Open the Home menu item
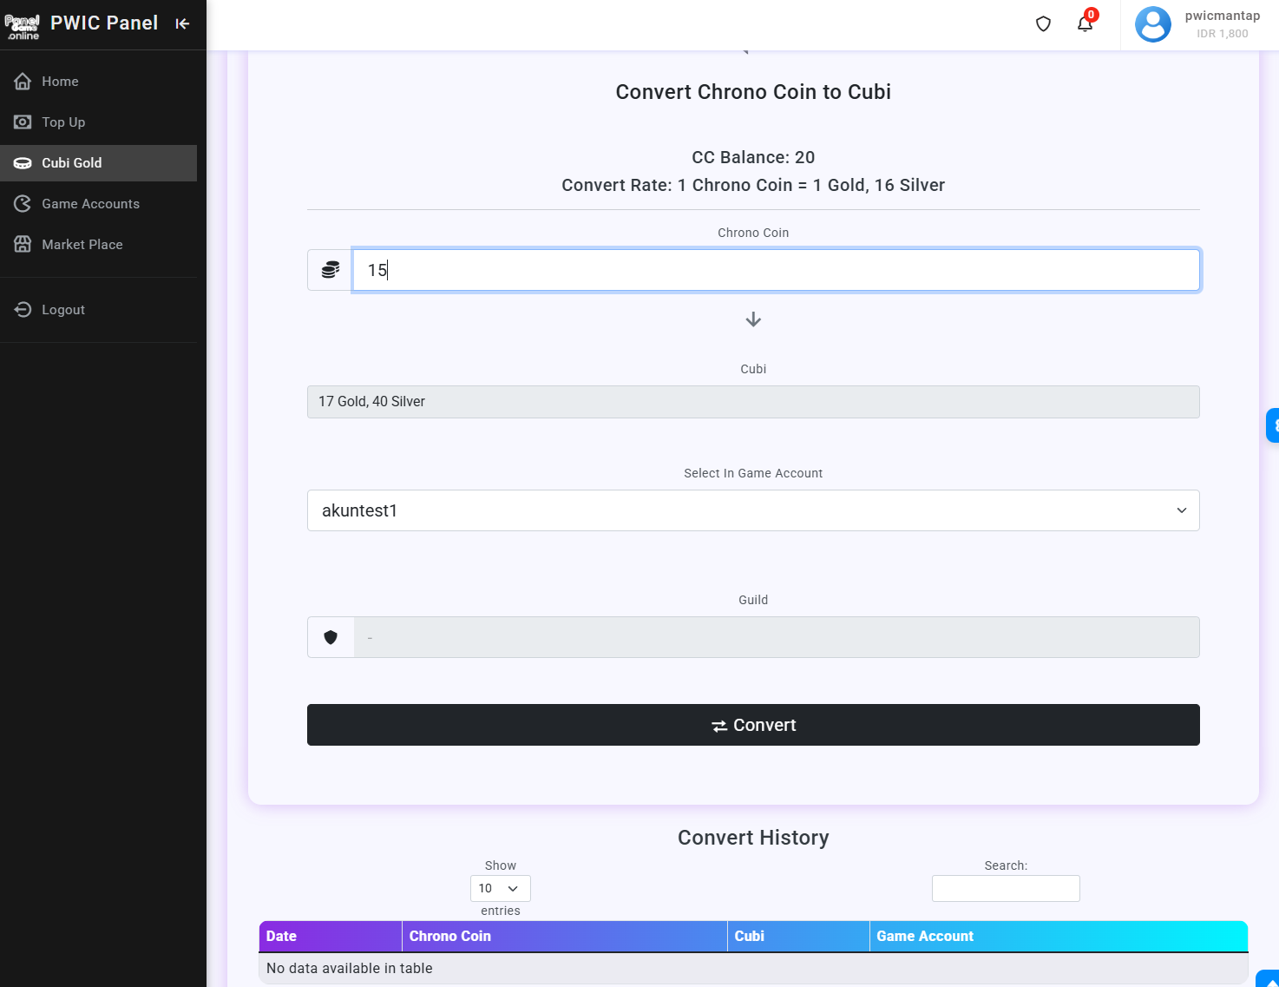This screenshot has height=987, width=1279. 60,82
